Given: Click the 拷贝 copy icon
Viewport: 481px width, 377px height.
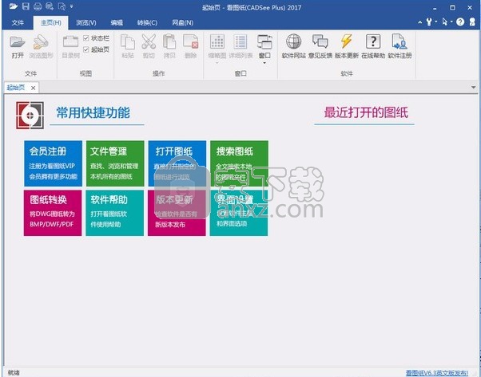Looking at the screenshot, I should [169, 42].
